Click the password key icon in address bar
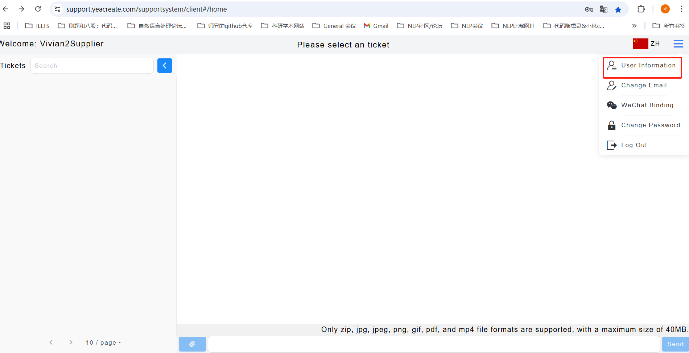 click(589, 9)
